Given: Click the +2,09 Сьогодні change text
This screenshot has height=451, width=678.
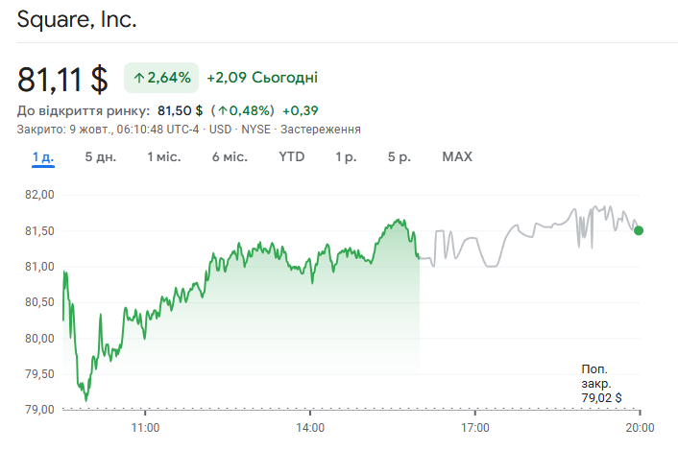Looking at the screenshot, I should pyautogui.click(x=262, y=78).
